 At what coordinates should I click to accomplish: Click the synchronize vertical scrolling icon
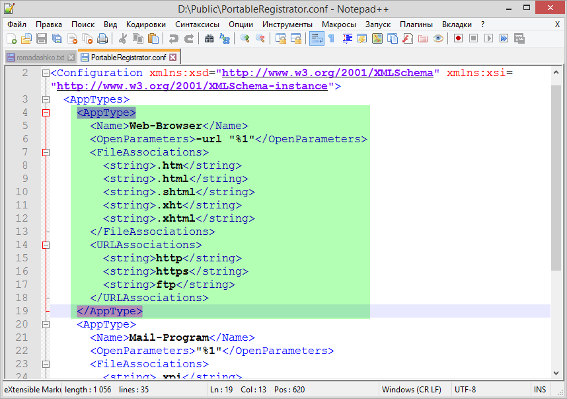tap(281, 38)
